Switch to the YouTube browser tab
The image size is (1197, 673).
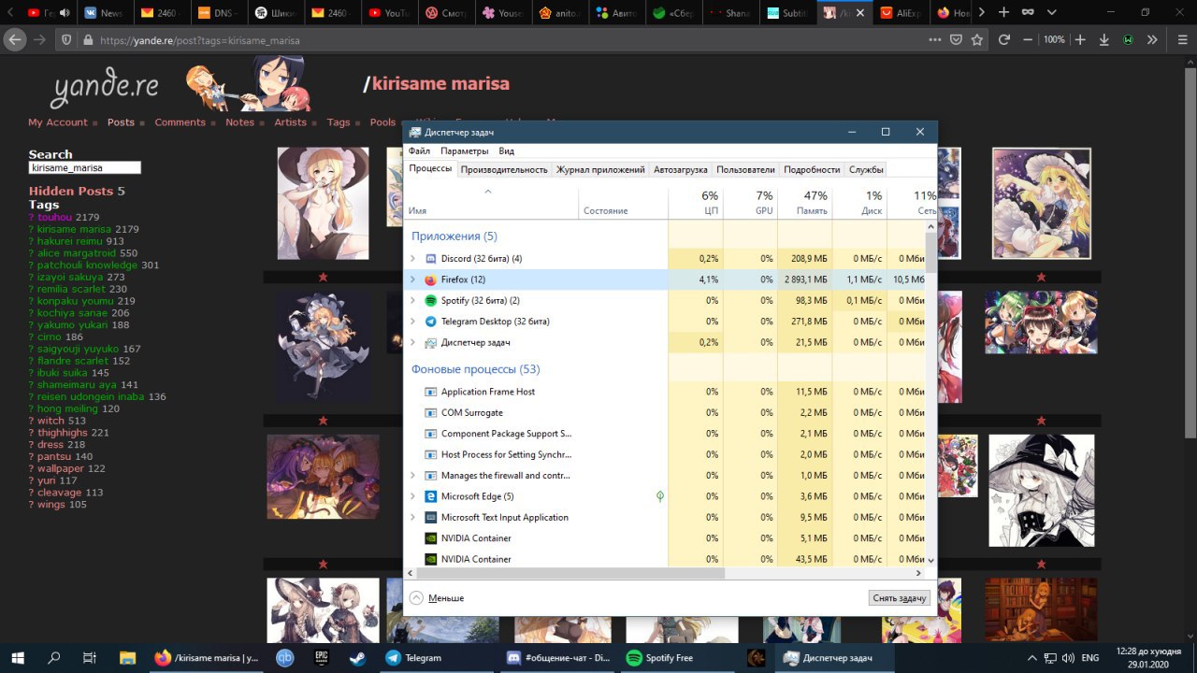[x=388, y=13]
